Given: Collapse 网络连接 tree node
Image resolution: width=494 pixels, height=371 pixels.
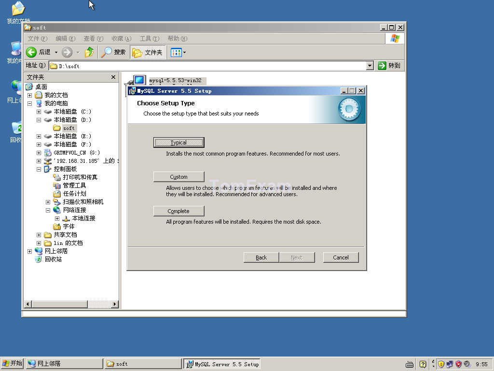Looking at the screenshot, I should pyautogui.click(x=48, y=210).
